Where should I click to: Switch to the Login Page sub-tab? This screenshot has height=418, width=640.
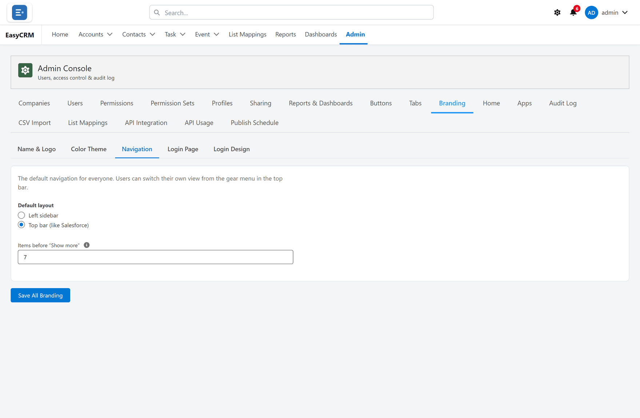tap(183, 149)
